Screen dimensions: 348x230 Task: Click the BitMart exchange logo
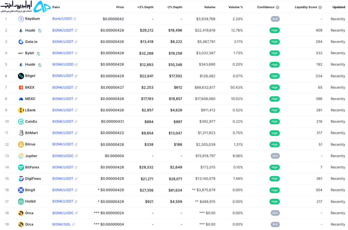(21, 133)
